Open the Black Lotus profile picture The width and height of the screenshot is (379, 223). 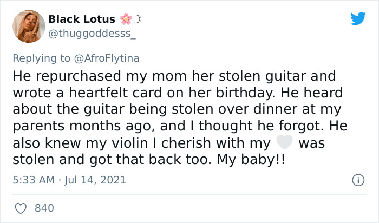click(x=28, y=25)
